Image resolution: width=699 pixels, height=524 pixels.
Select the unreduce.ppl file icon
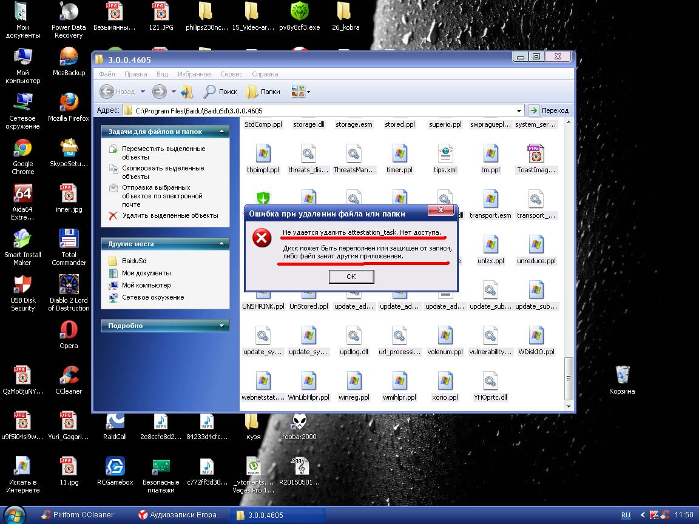536,244
